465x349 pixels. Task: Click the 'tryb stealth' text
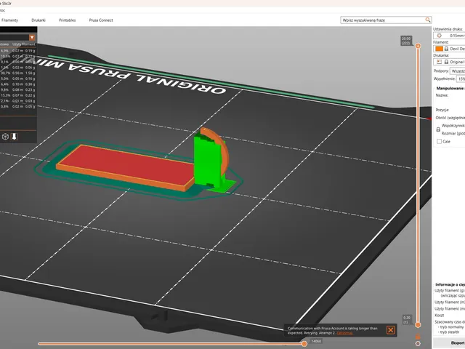[450, 332]
